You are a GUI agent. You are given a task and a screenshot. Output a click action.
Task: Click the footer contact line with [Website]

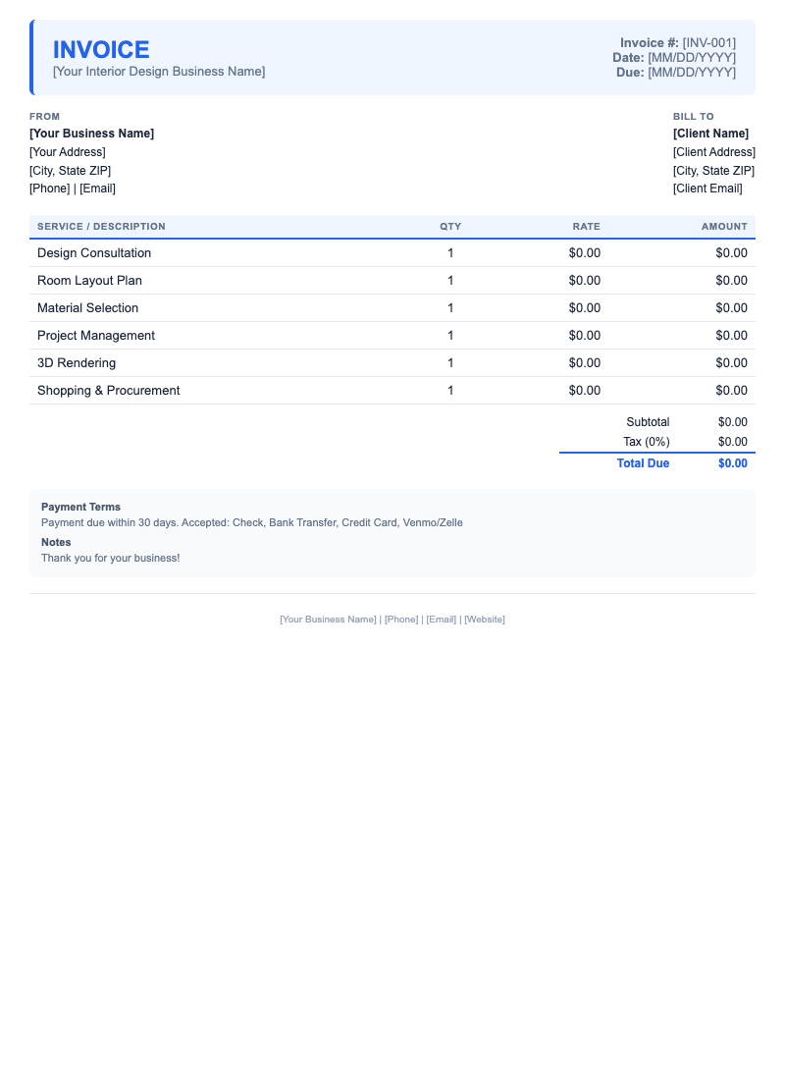click(x=392, y=620)
